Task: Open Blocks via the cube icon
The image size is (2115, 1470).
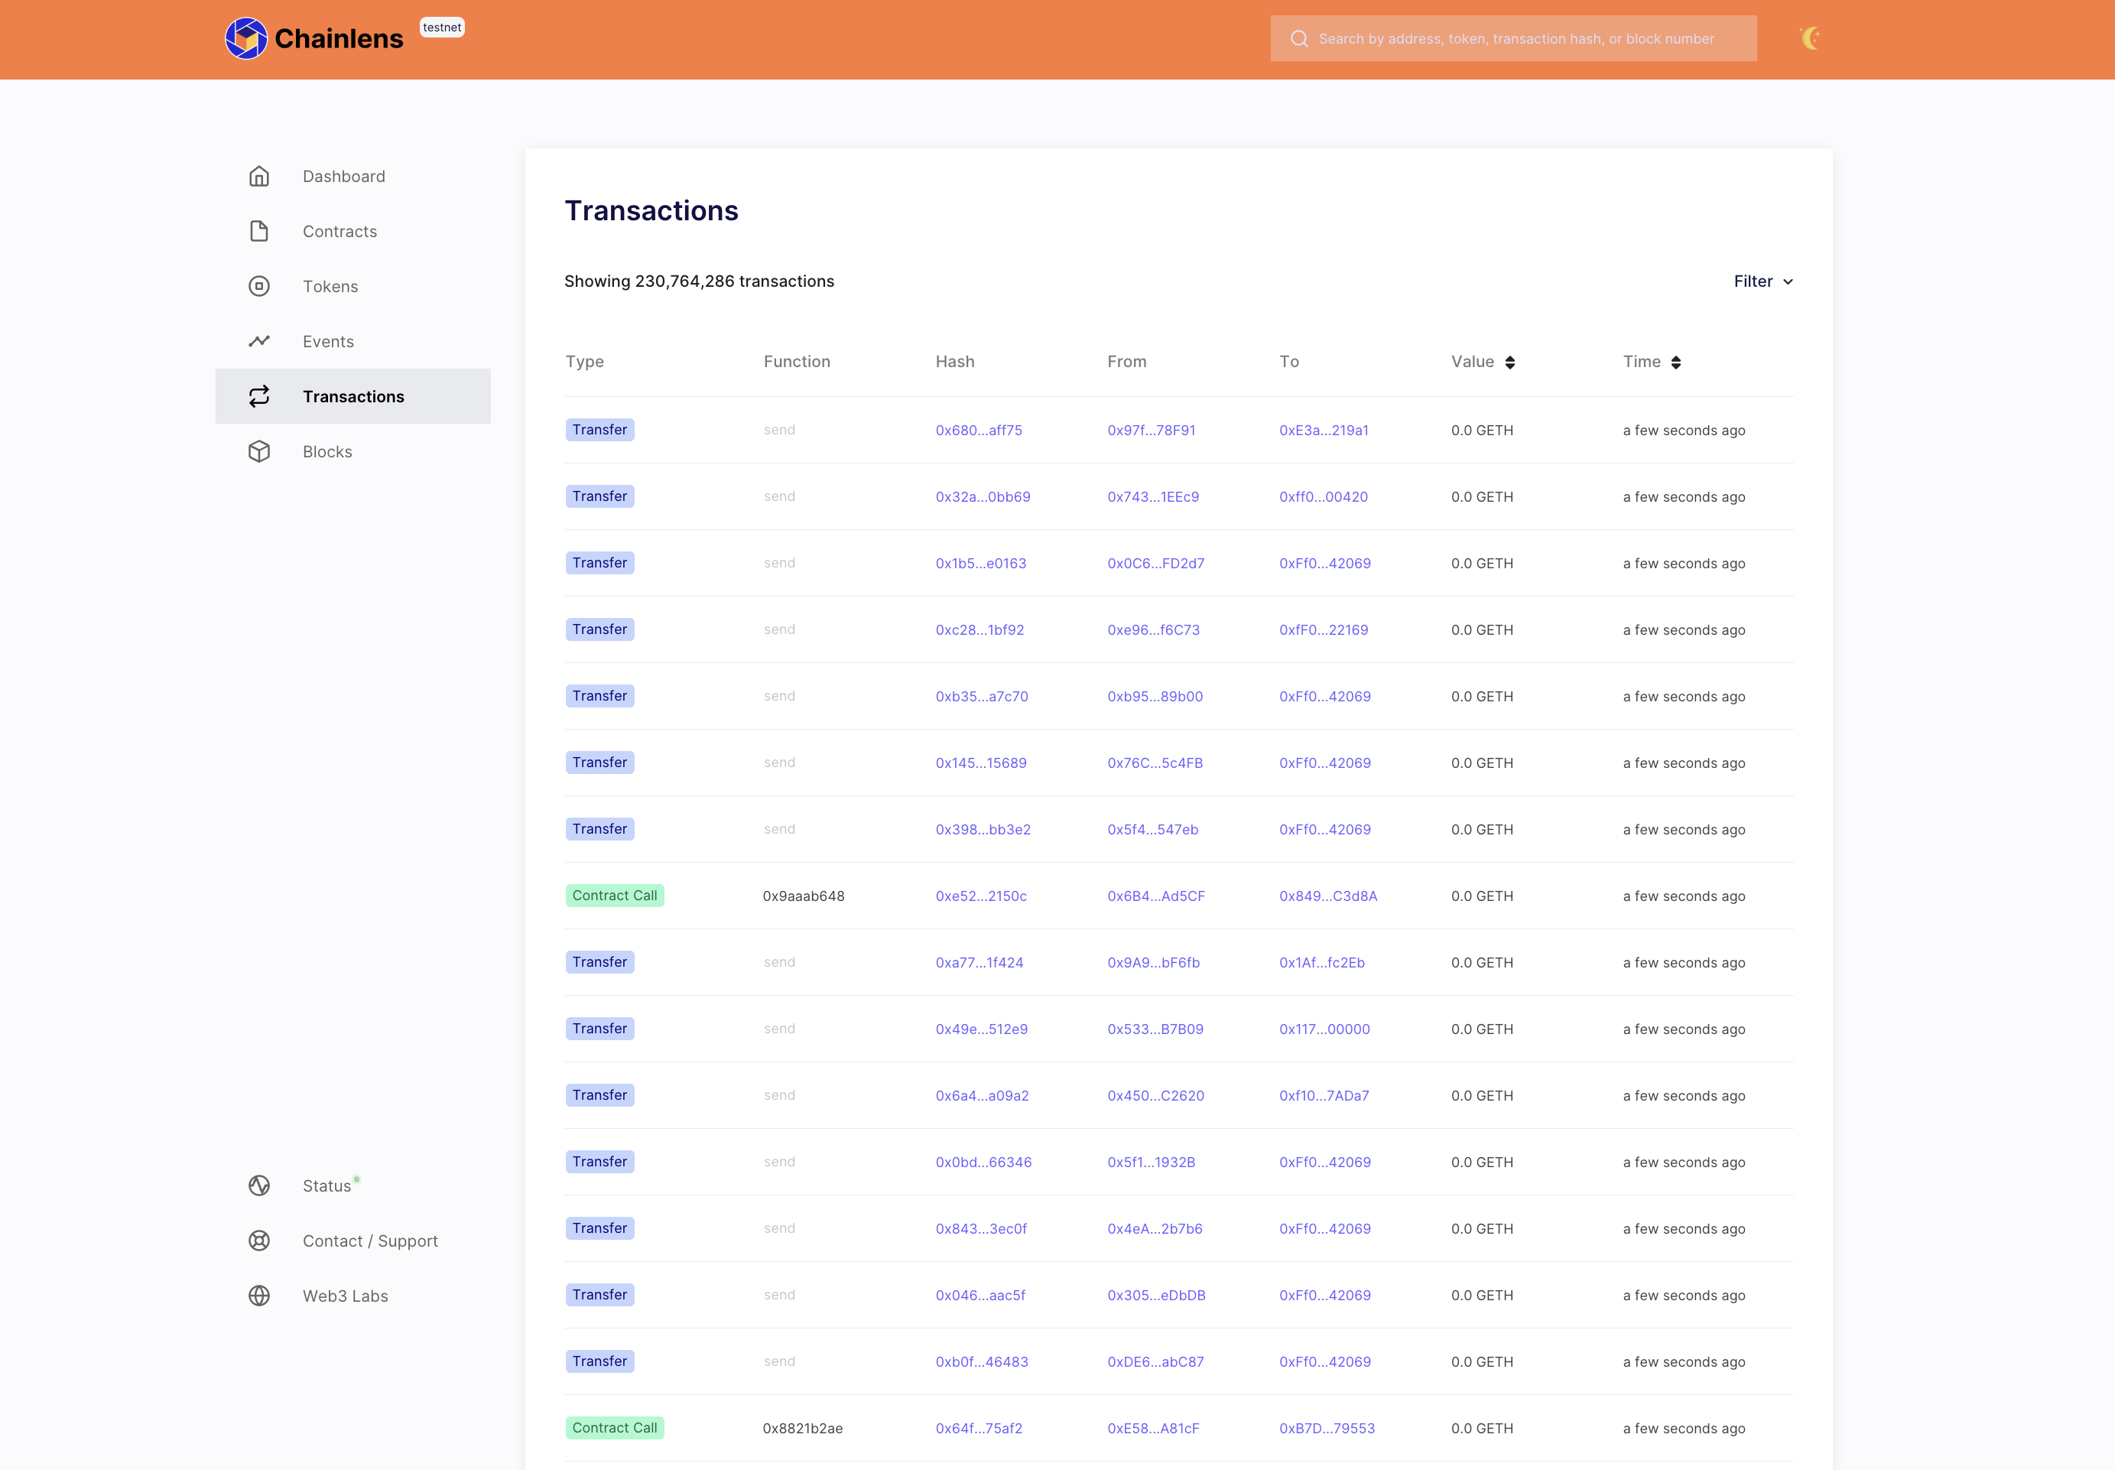Action: coord(258,451)
